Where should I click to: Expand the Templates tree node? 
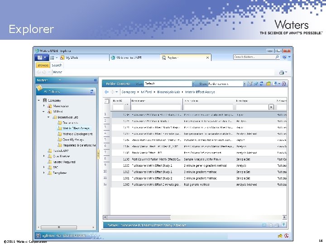(44, 173)
